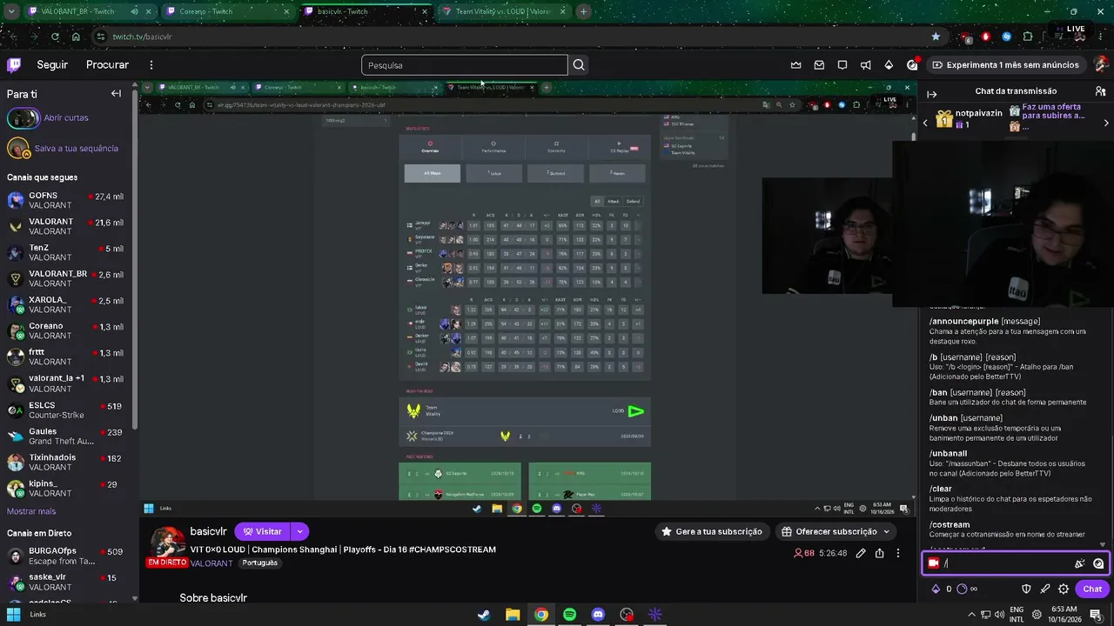1114x626 pixels.
Task: Open the Twitch home logo
Action: (14, 64)
